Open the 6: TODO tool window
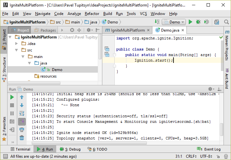This screenshot has height=160, width=231. point(97,149)
